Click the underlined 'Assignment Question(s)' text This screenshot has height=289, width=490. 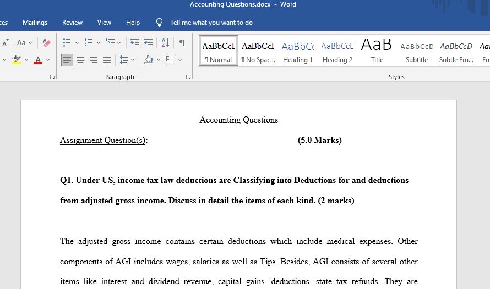[103, 140]
